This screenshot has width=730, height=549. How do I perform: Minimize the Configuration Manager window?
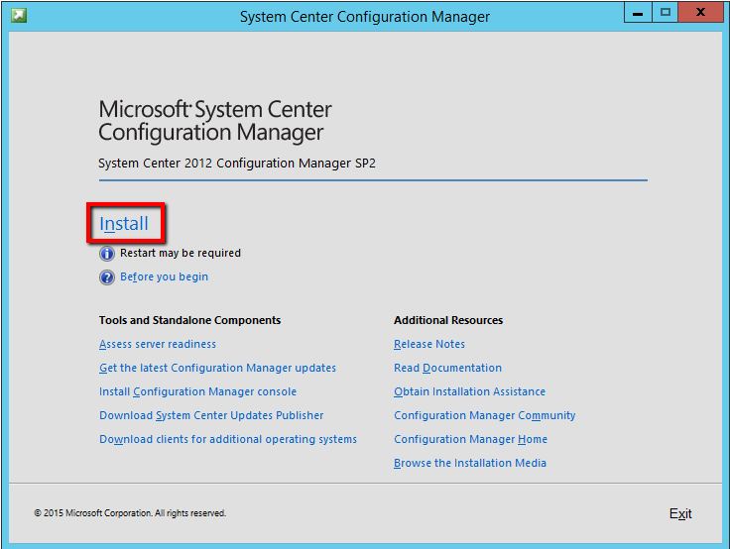point(639,13)
